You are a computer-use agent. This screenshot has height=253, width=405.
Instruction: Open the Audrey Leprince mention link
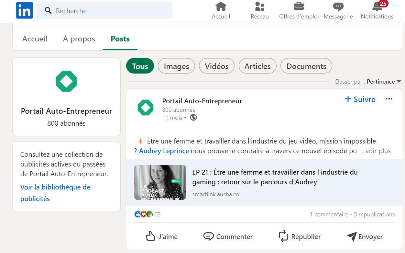coord(164,151)
